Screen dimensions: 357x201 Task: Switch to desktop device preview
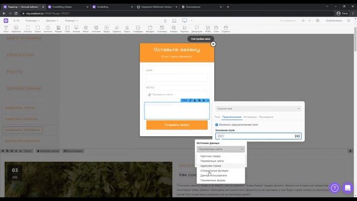pos(185,21)
